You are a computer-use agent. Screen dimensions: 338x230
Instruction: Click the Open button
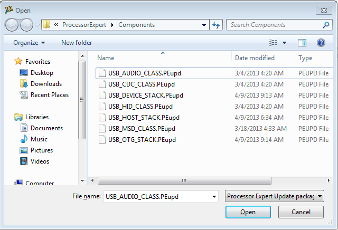click(x=248, y=212)
